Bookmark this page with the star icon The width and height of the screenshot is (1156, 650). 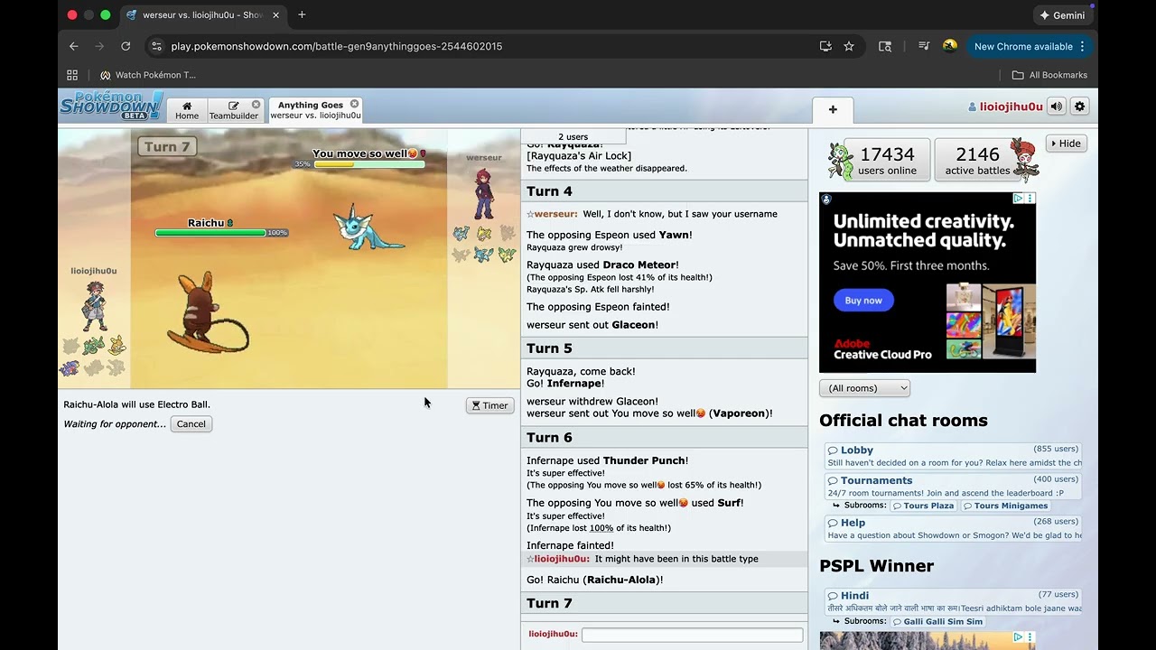tap(849, 46)
